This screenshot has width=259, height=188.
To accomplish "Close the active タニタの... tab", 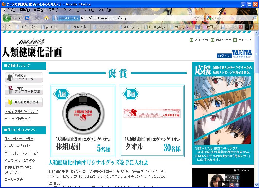I will pyautogui.click(x=241, y=27).
